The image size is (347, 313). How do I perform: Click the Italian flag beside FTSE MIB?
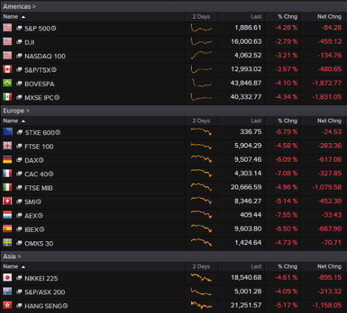tap(8, 187)
